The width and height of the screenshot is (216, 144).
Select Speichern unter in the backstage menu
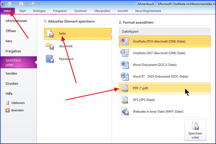(19, 62)
